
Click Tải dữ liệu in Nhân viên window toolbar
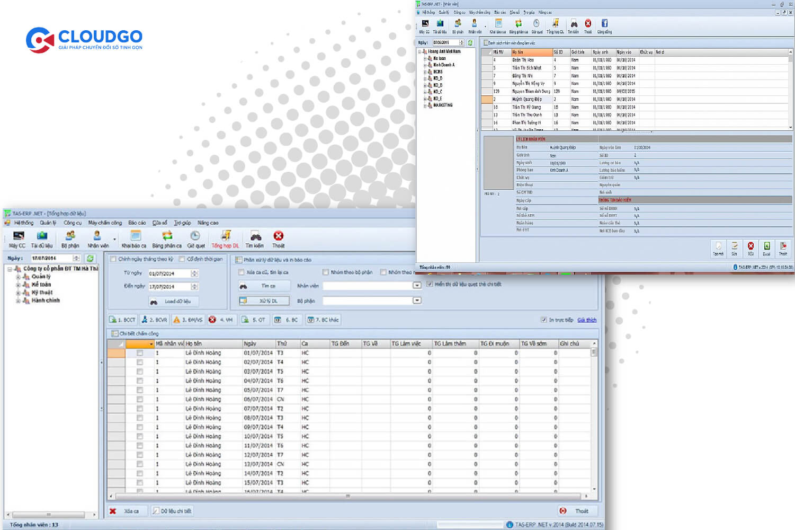click(440, 26)
